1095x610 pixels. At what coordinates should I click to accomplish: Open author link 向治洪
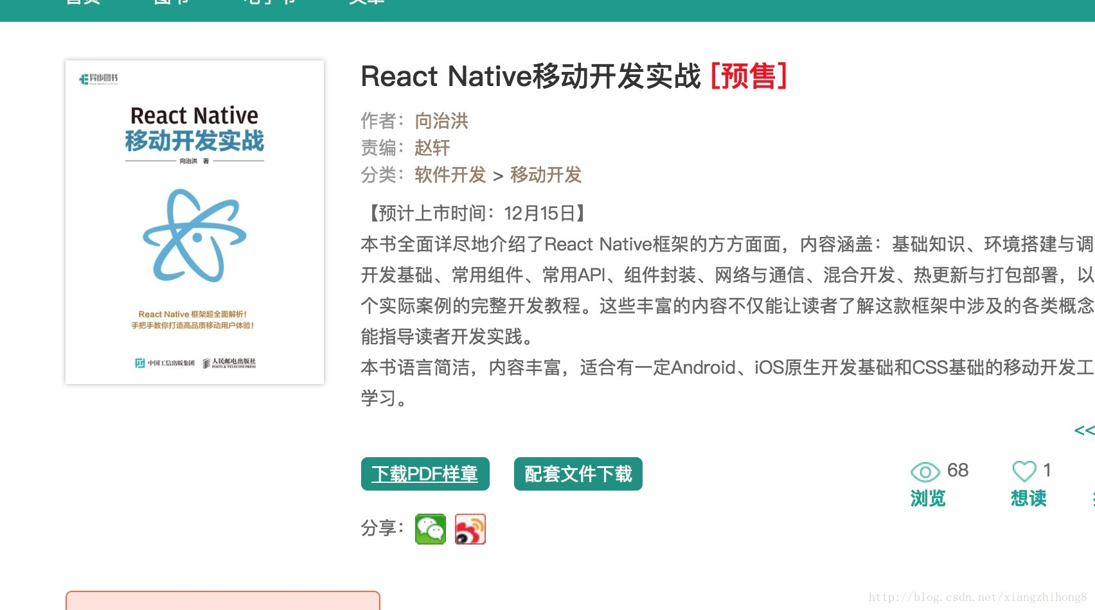point(441,121)
